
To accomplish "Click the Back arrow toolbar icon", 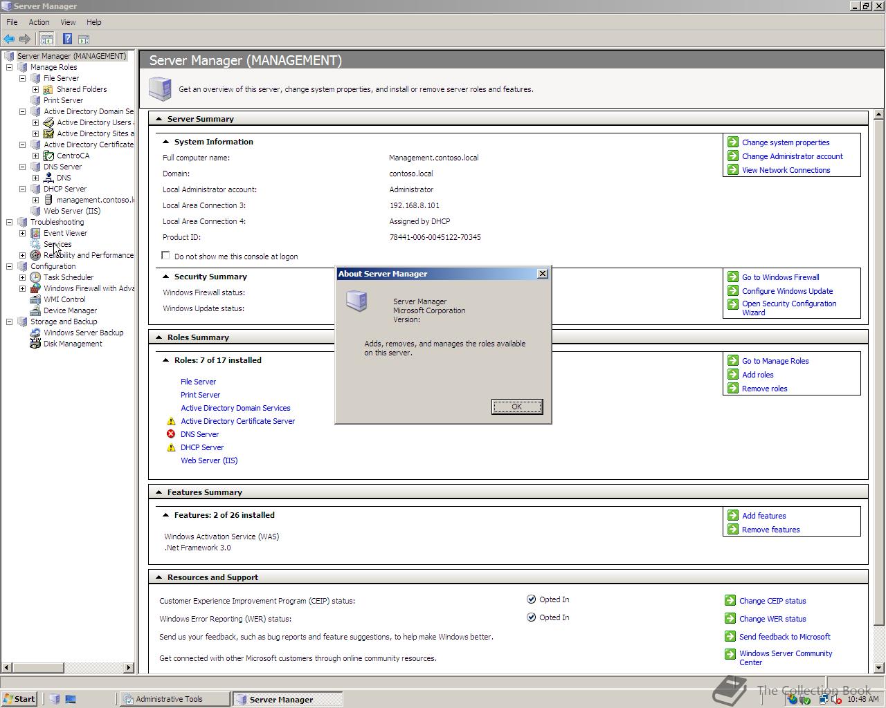I will click(x=9, y=39).
